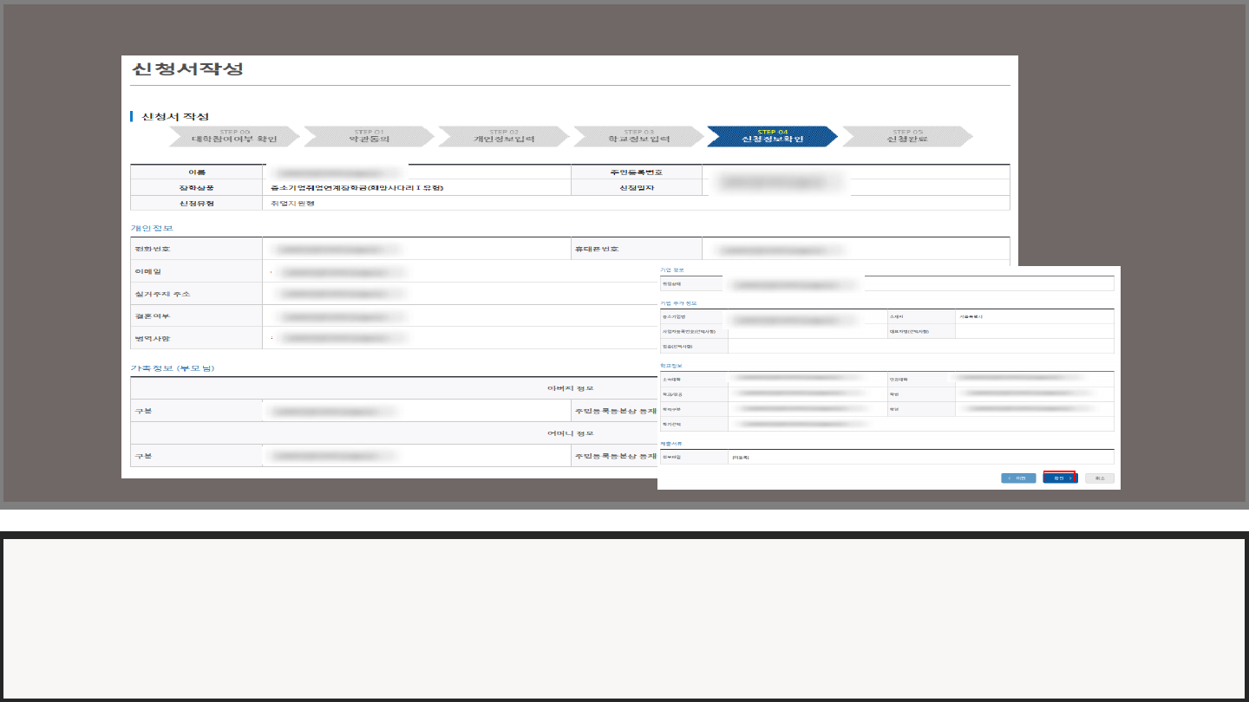Click the 소재지 location value
Image resolution: width=1249 pixels, height=702 pixels.
(971, 317)
